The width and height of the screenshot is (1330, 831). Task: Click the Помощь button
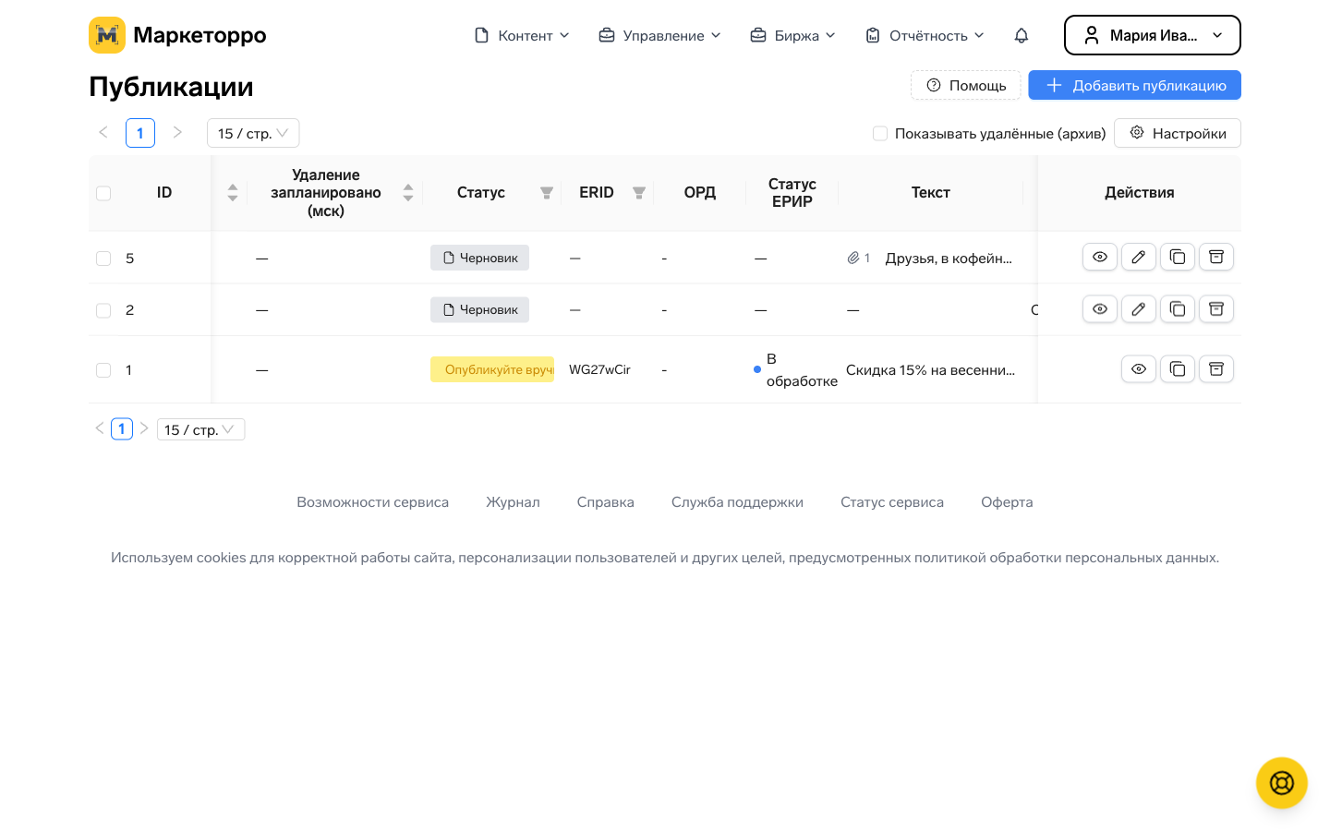966,85
